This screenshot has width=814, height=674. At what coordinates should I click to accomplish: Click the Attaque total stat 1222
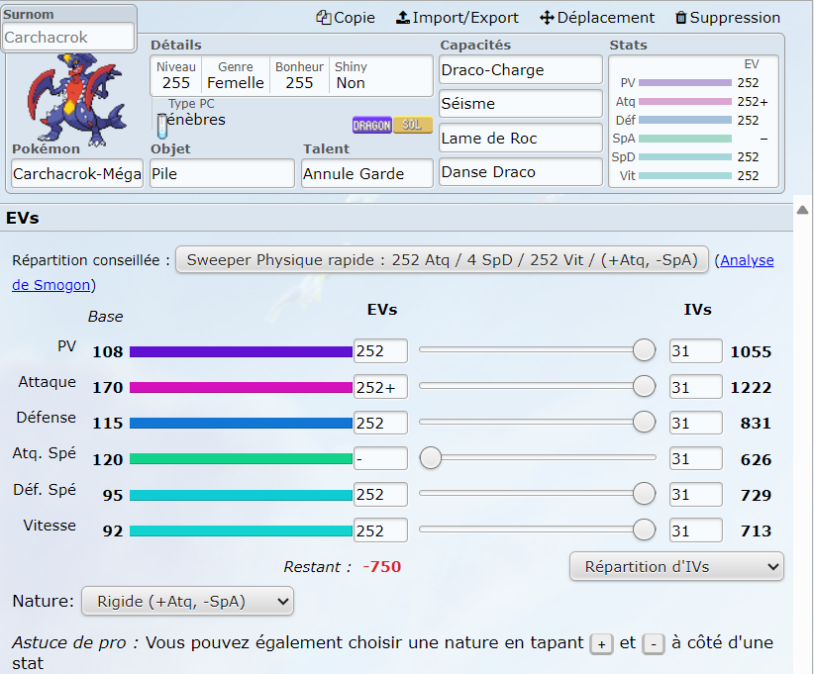click(x=751, y=388)
